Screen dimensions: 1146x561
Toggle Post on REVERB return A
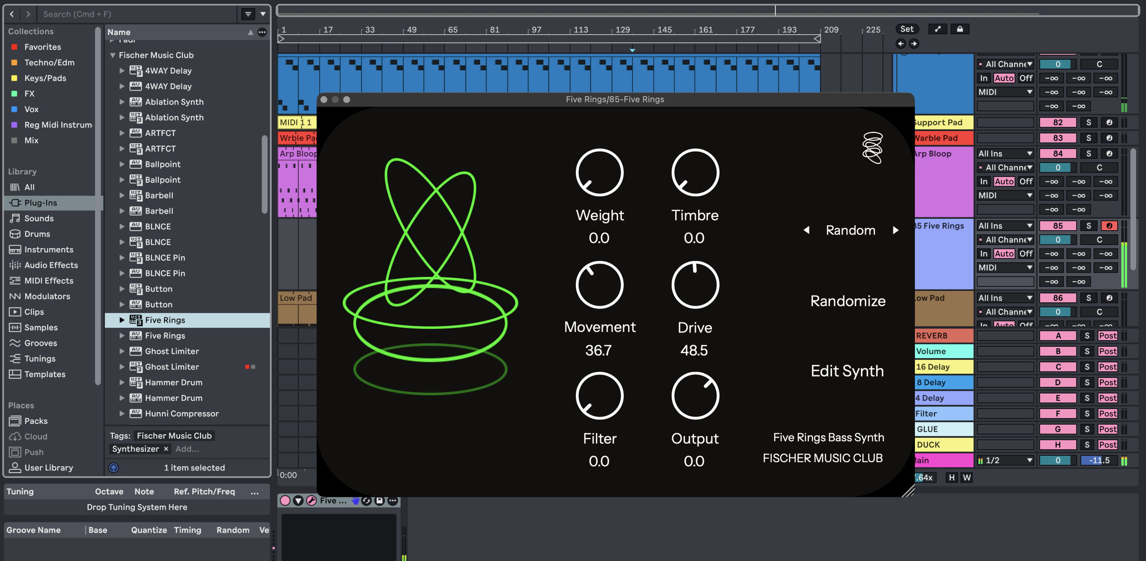point(1107,336)
